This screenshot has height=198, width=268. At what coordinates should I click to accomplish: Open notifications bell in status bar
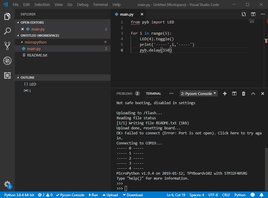click(x=261, y=195)
